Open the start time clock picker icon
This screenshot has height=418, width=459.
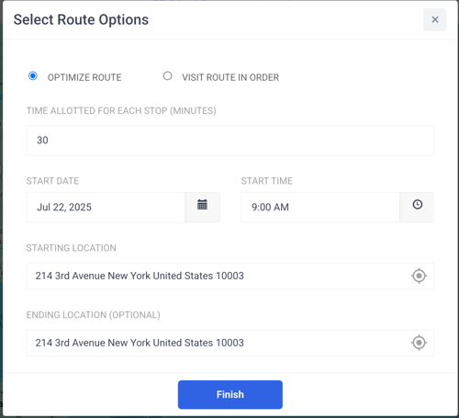[418, 205]
